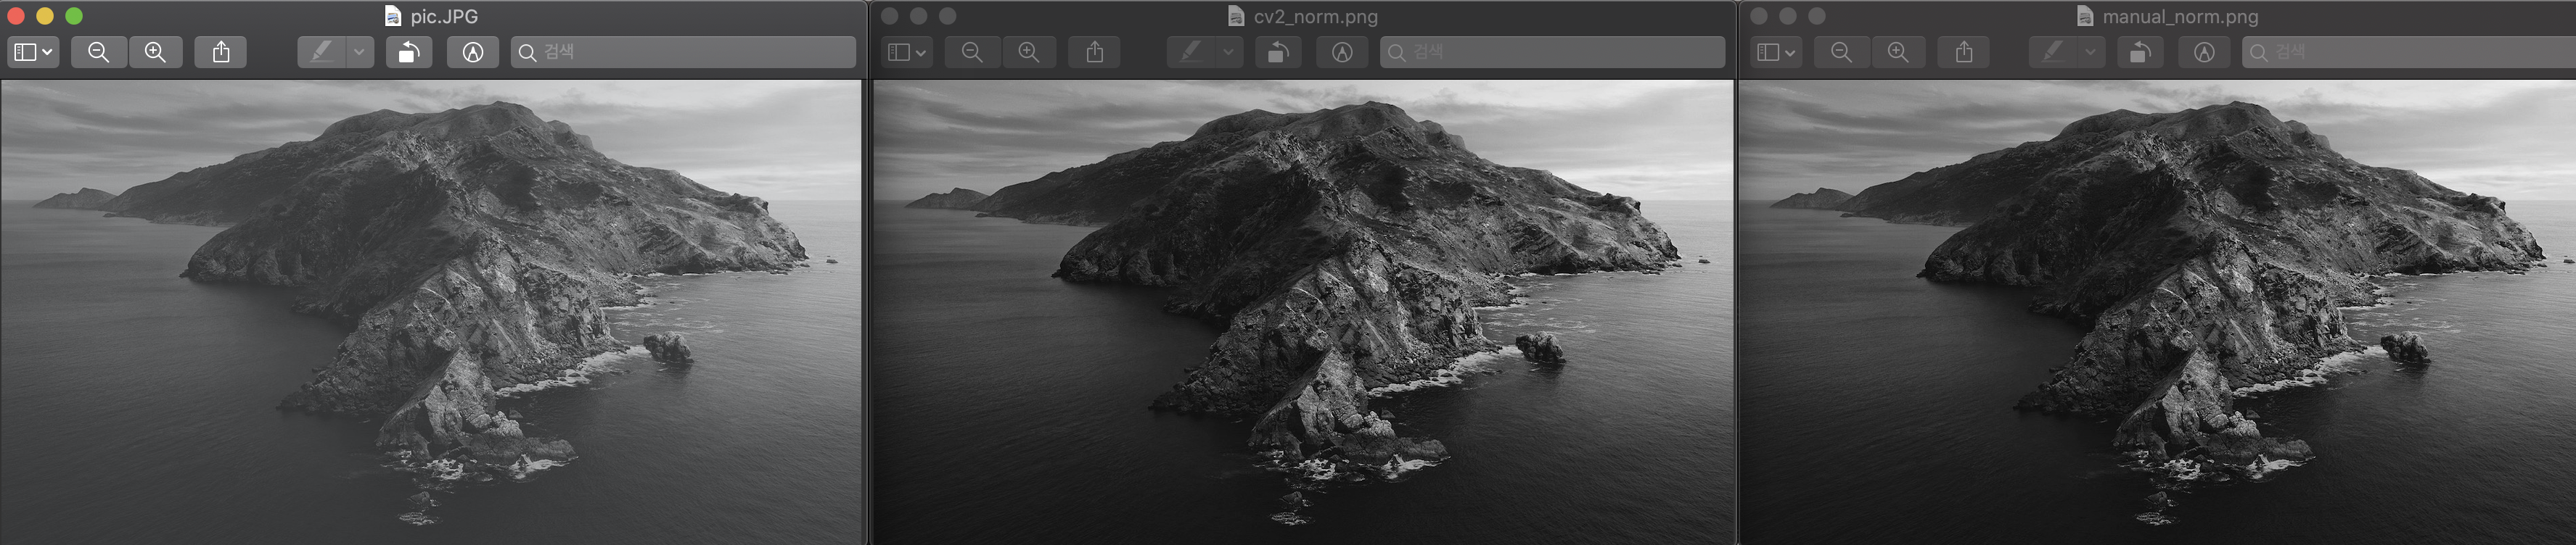
Task: Click the manual_norm.png title document icon
Action: click(x=2085, y=16)
